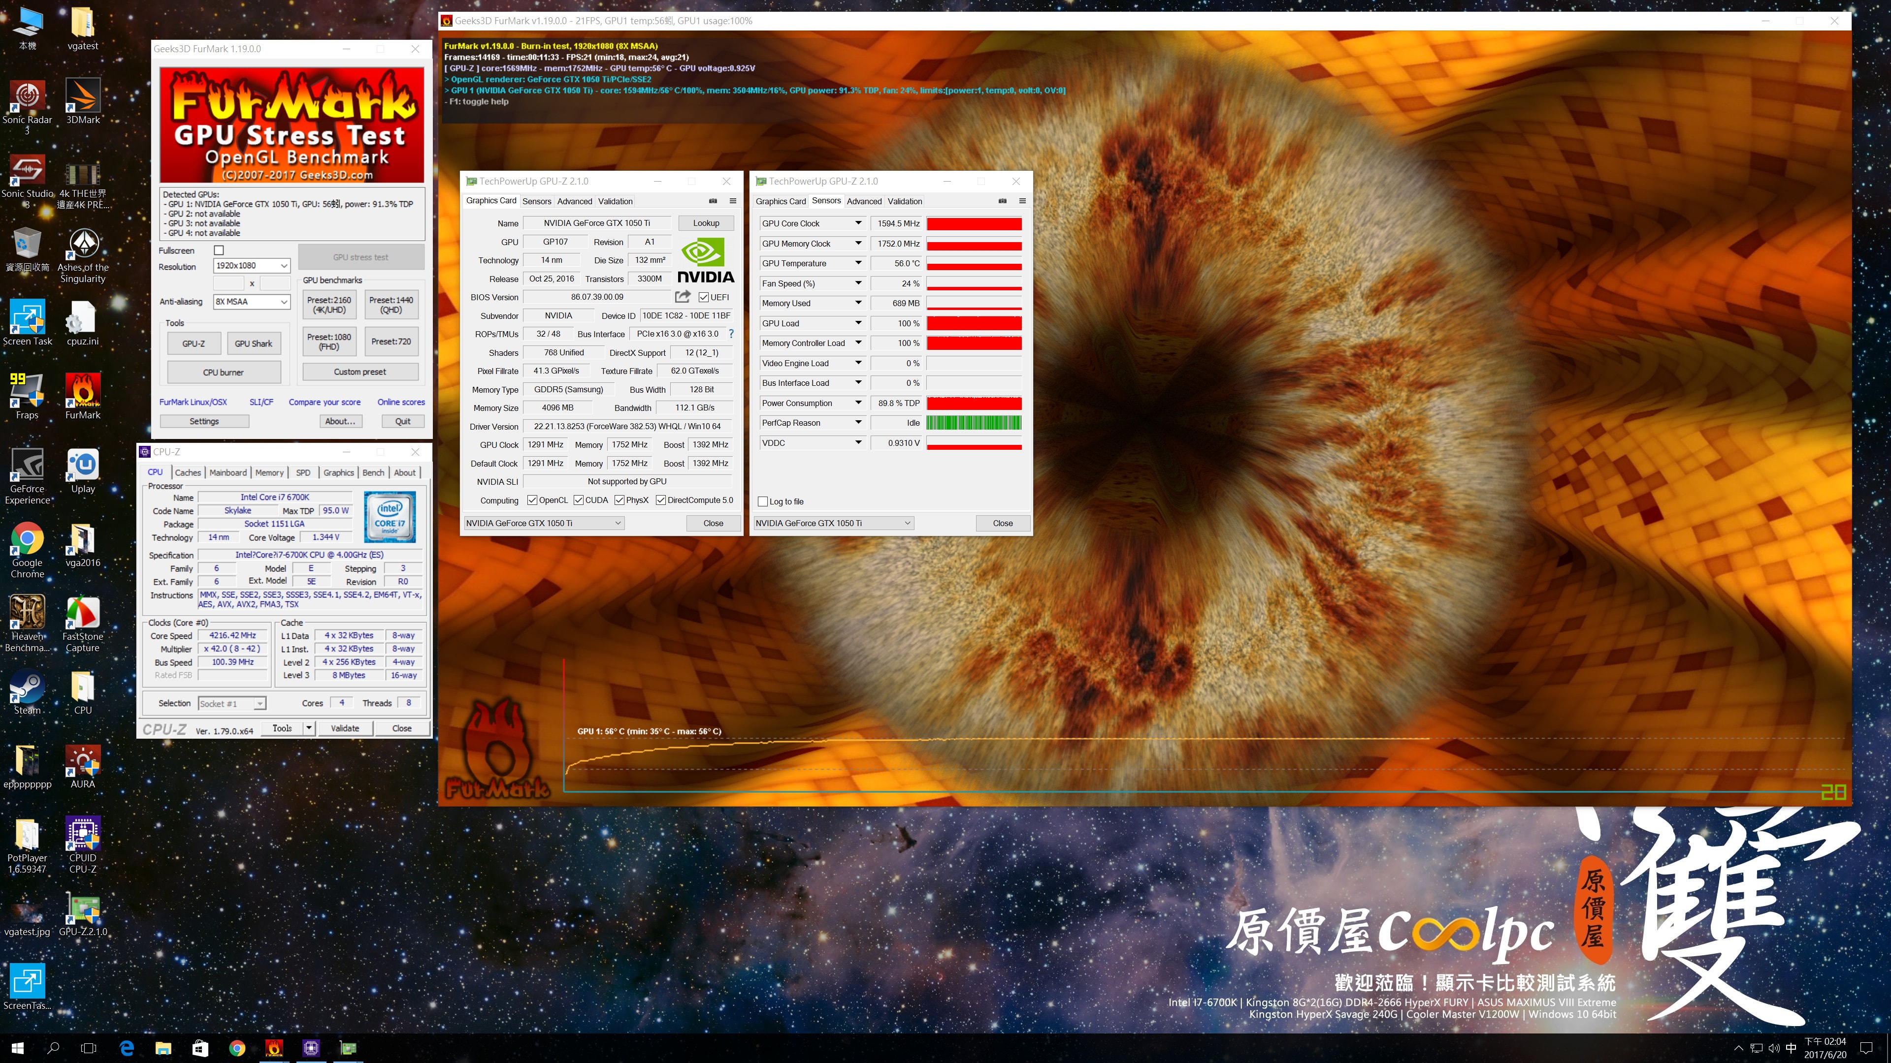Click the Intel Core i7 logo in CPU-Z
The height and width of the screenshot is (1063, 1891).
[x=390, y=517]
